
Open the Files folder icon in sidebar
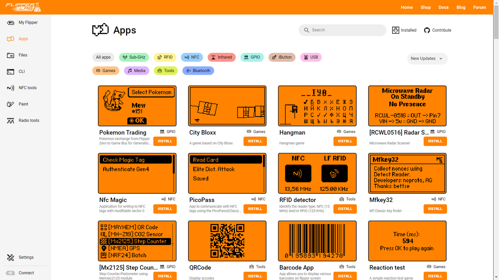tap(11, 55)
